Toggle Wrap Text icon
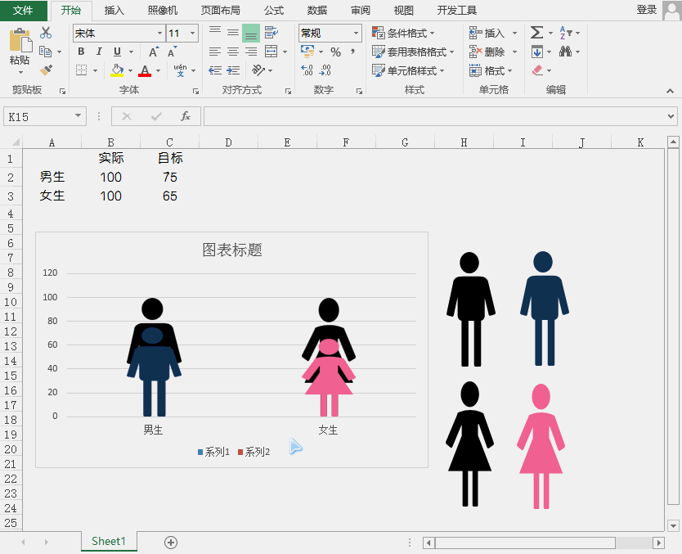 [x=271, y=33]
